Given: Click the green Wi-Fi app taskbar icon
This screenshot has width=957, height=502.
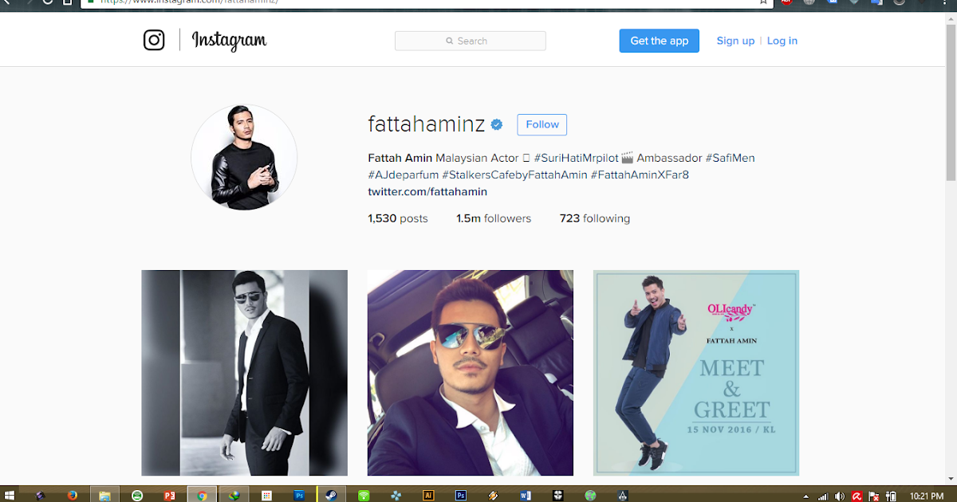Looking at the screenshot, I should [x=364, y=495].
